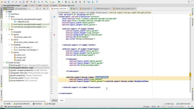Open the Gradle Console
This screenshot has height=109, width=194.
[183, 104]
